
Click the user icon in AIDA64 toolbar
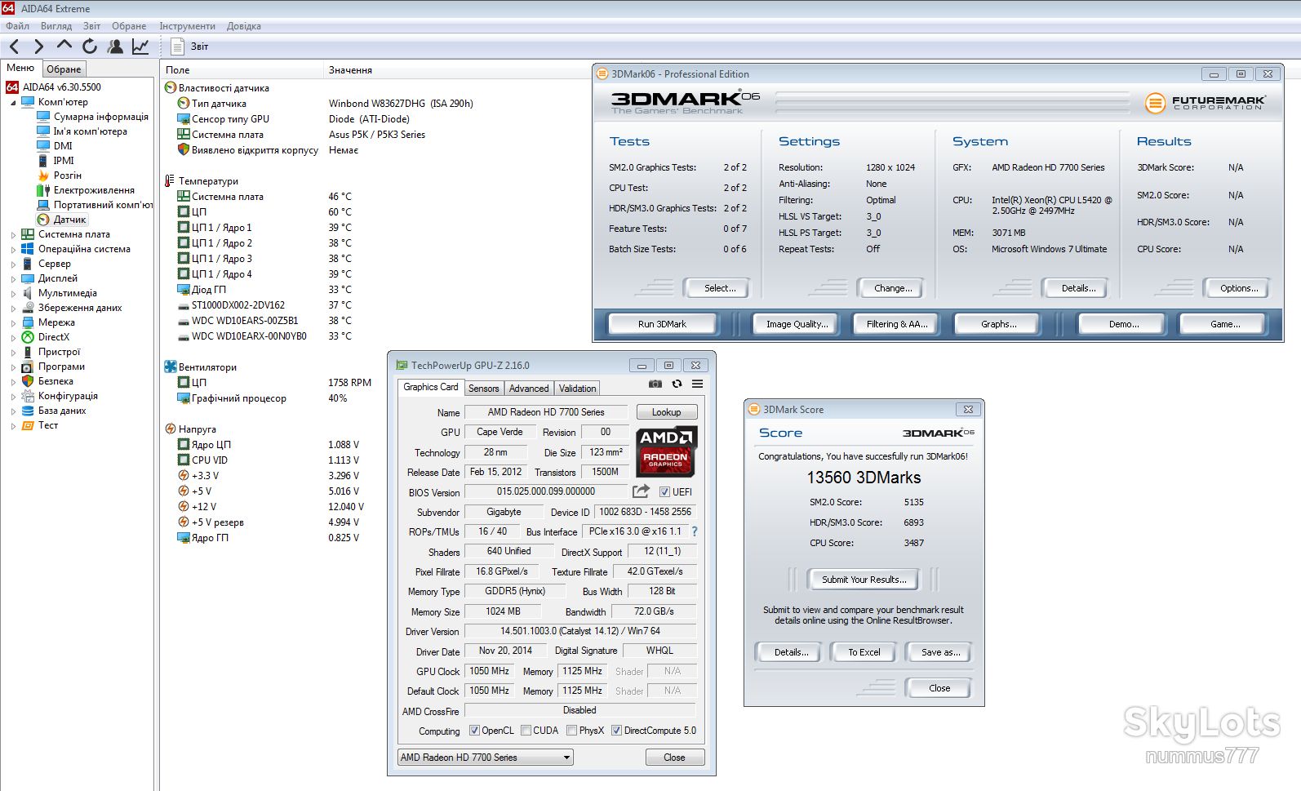click(115, 47)
